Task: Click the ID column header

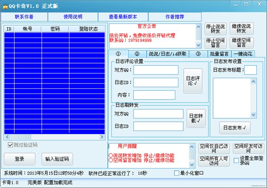Action: (x=9, y=29)
